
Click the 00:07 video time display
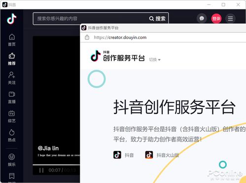[x=55, y=170]
